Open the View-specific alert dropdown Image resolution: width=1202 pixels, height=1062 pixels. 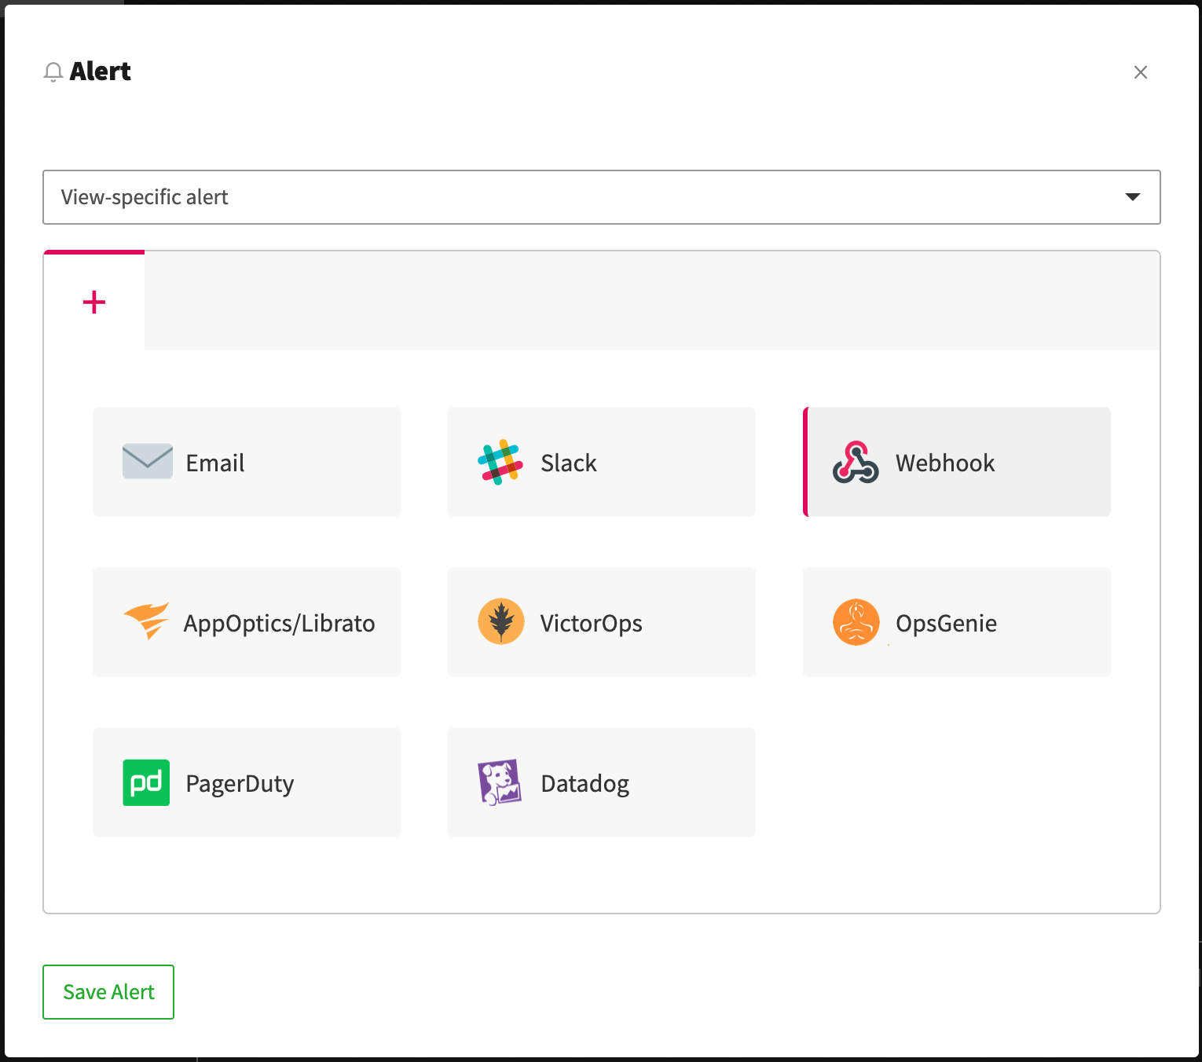602,197
